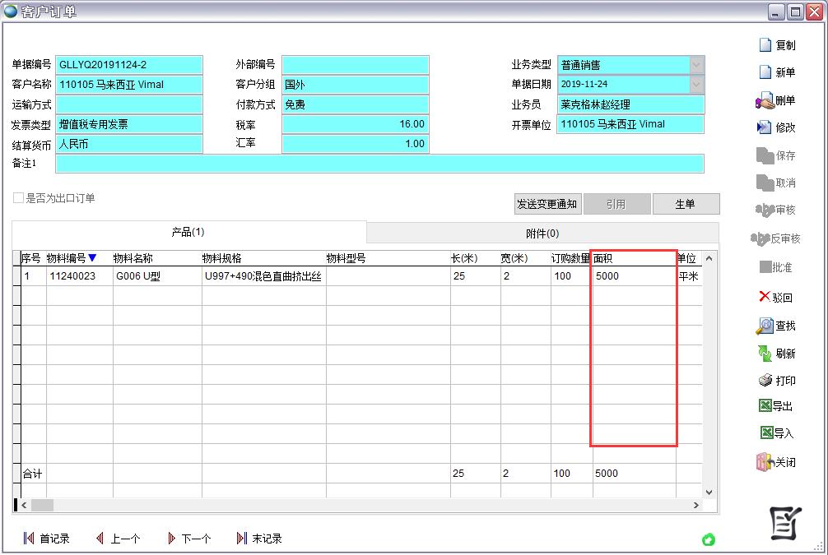Delete the order using 删单

pos(765,100)
